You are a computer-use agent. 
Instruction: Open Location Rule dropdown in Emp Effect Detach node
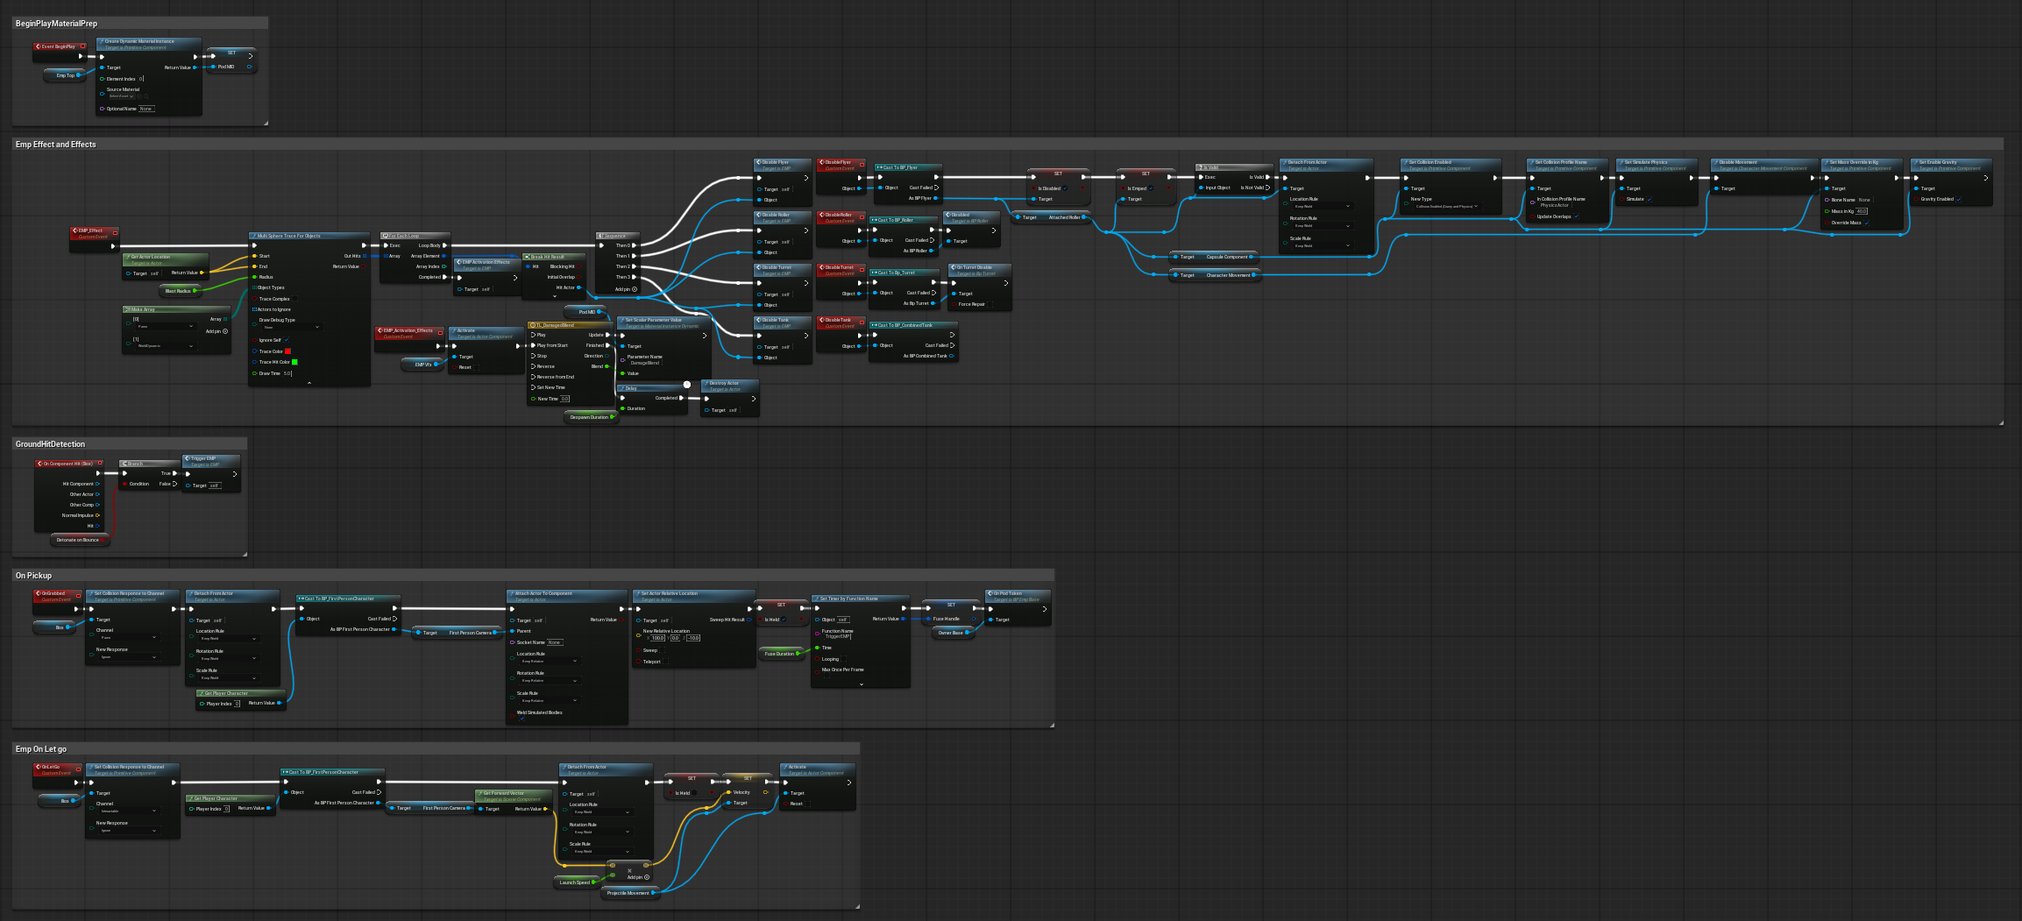click(x=1323, y=206)
